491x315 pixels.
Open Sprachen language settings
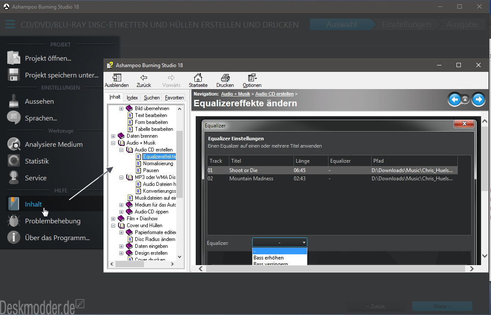[x=41, y=118]
